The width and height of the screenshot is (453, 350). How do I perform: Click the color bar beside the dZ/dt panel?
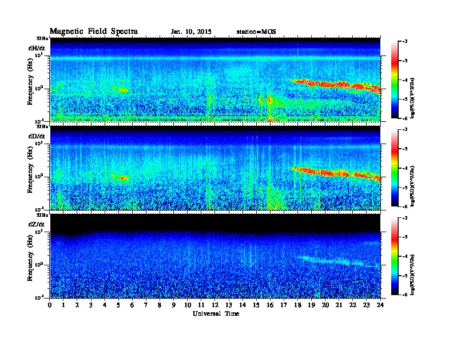[395, 256]
